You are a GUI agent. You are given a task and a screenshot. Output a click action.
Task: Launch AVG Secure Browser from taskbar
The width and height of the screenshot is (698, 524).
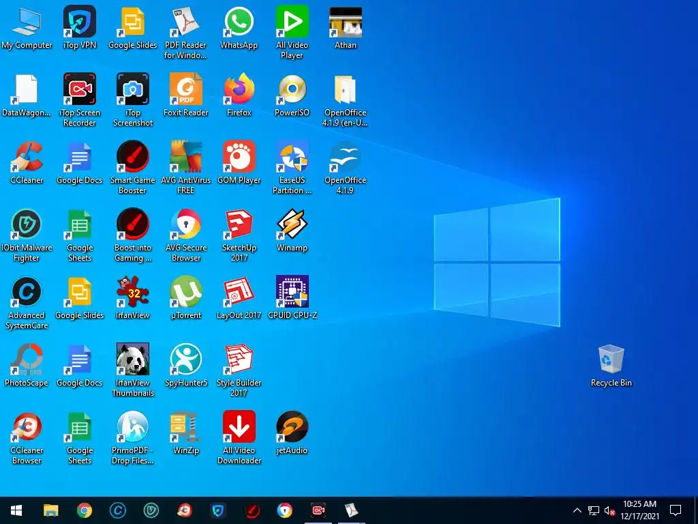point(284,510)
